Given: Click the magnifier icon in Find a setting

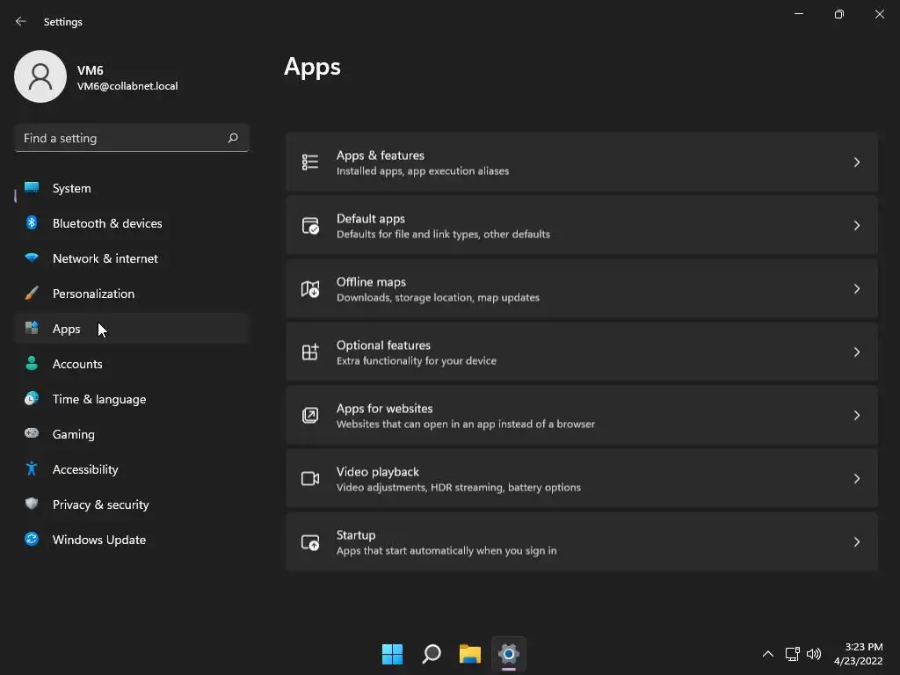Looking at the screenshot, I should click(232, 138).
